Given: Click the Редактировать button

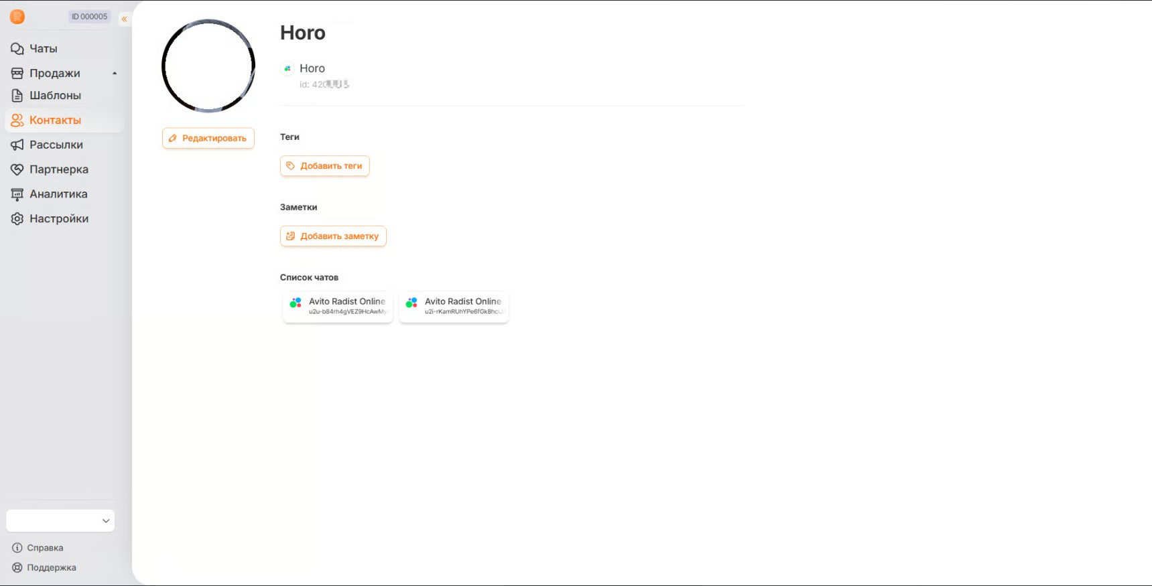Looking at the screenshot, I should pyautogui.click(x=208, y=138).
